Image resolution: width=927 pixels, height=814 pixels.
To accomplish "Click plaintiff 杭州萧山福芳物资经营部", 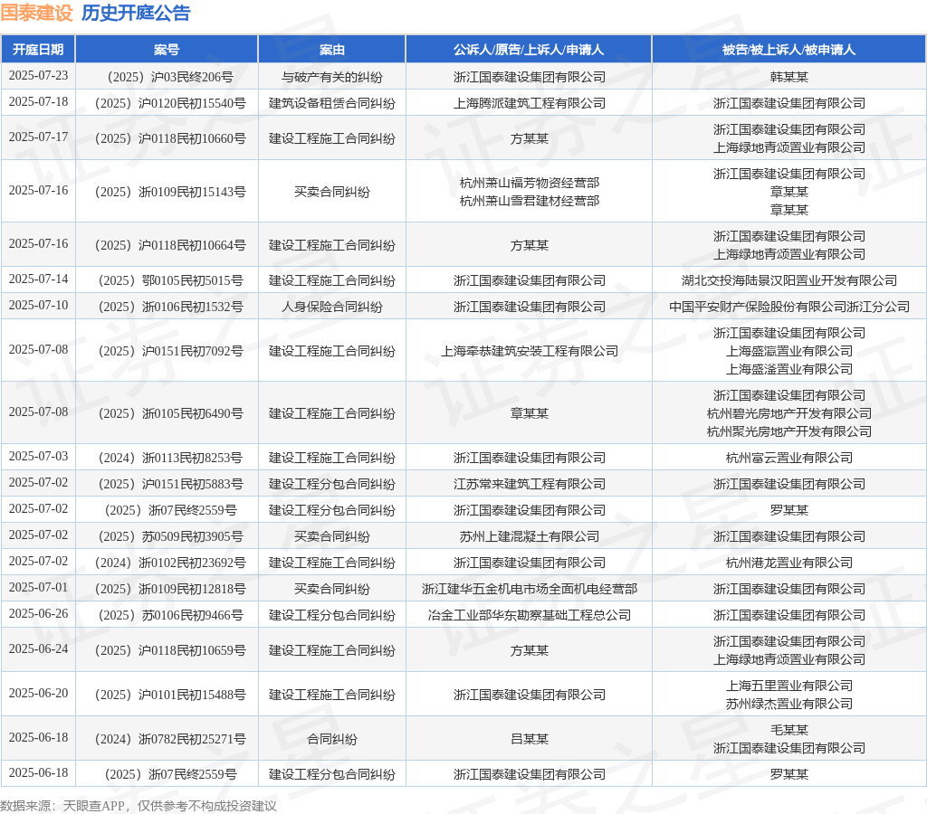I will click(x=529, y=183).
